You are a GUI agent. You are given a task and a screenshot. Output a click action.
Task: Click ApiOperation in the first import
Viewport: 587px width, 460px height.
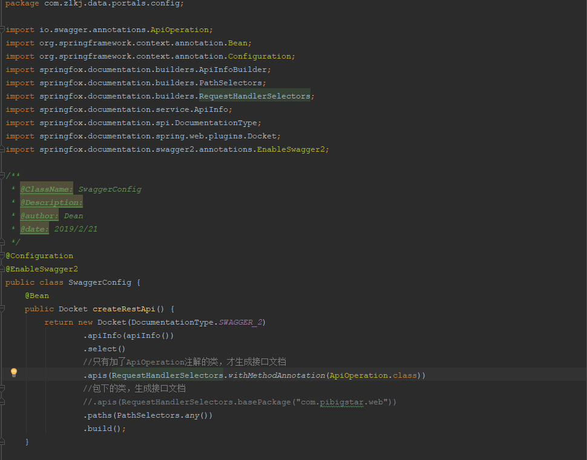pyautogui.click(x=179, y=30)
